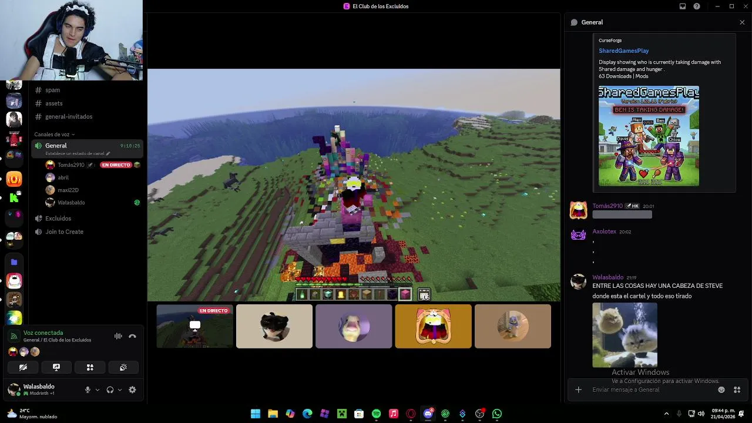This screenshot has width=752, height=423.
Task: Open the blue folder server icon
Action: point(14,262)
